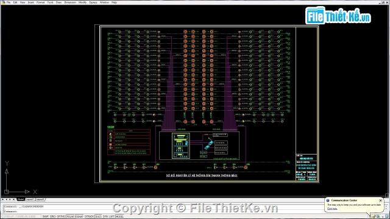This screenshot has height=219, width=390.
Task: Open the Dimension menu
Action: click(x=70, y=2)
